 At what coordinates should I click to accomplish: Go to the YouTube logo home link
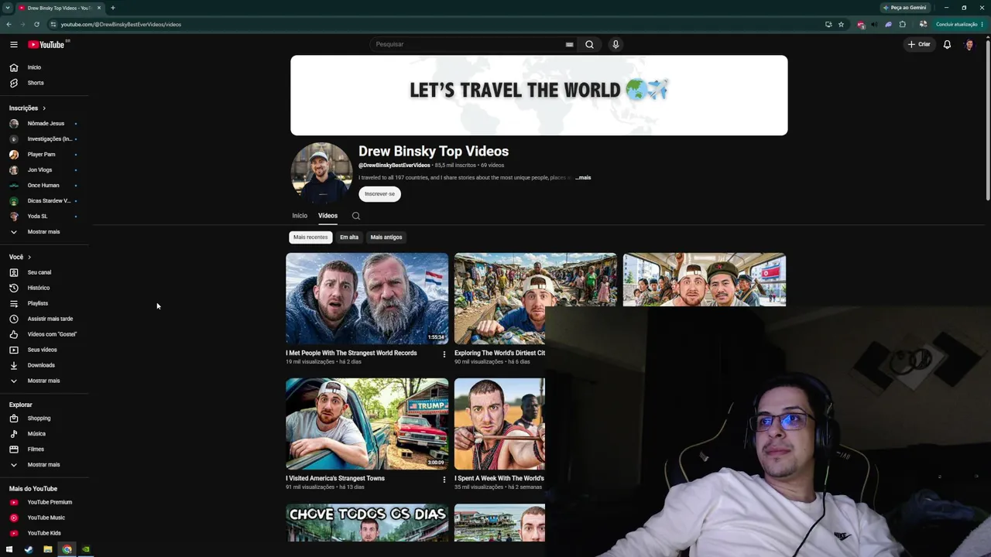[x=46, y=45]
